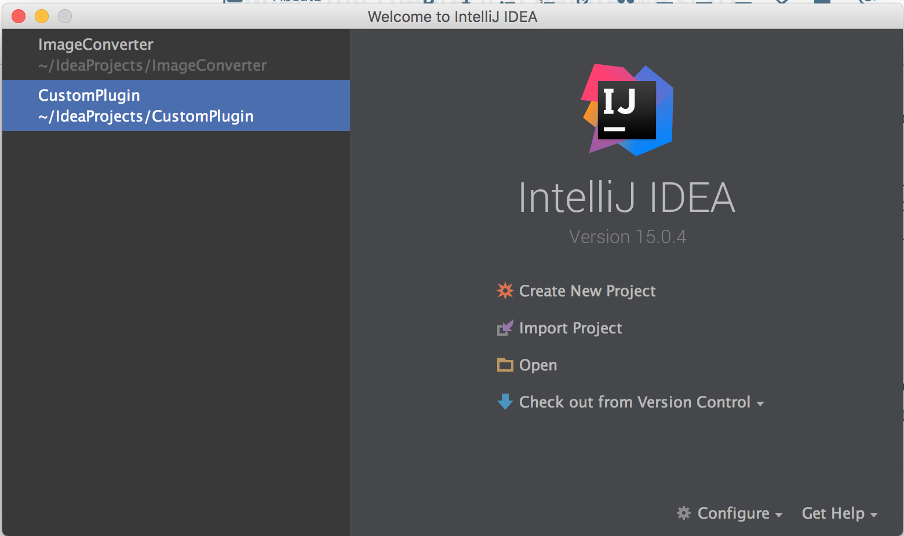Click the IntelliJ IDEA logo
The height and width of the screenshot is (536, 904).
tap(627, 110)
